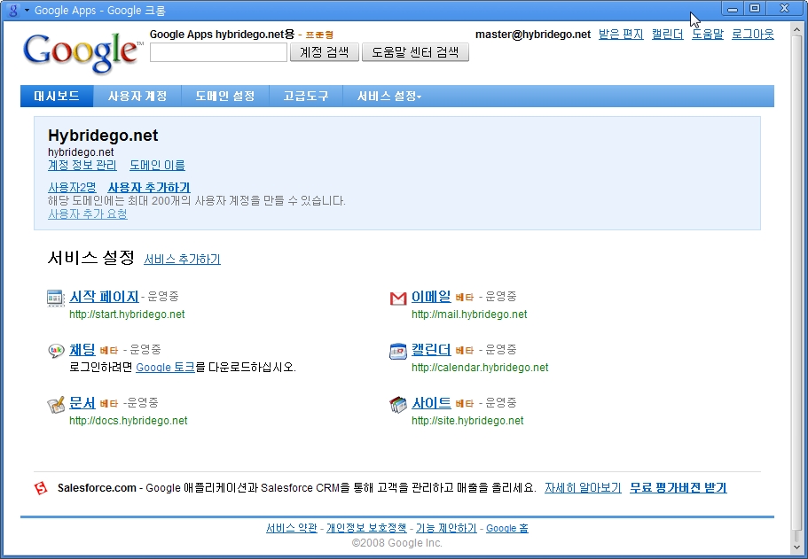Open the 문서 service link

point(82,402)
